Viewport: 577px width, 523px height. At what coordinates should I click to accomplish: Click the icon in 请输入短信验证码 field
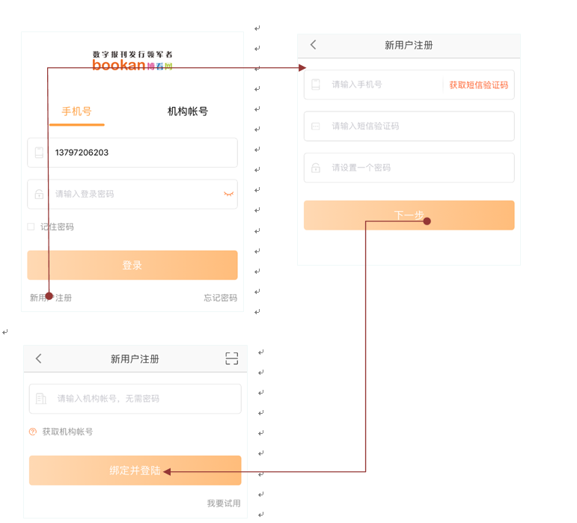tap(316, 126)
